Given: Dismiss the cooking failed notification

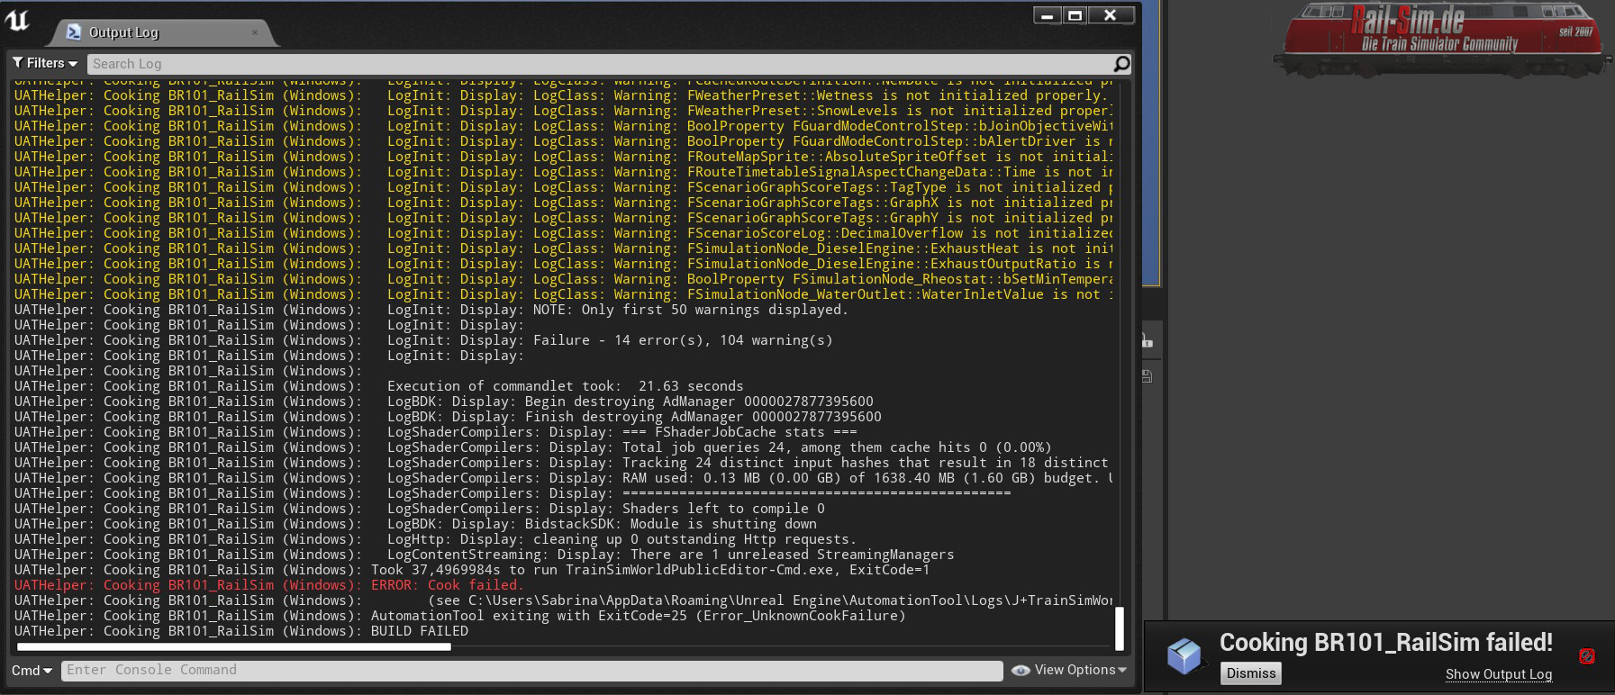Looking at the screenshot, I should pyautogui.click(x=1251, y=673).
